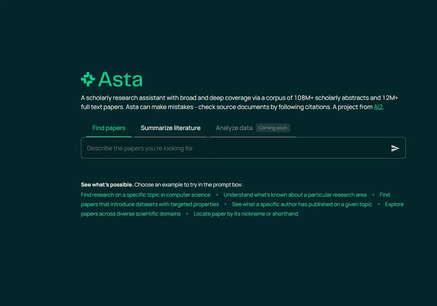Switch to the Find papers tab
The width and height of the screenshot is (437, 306).
[109, 128]
